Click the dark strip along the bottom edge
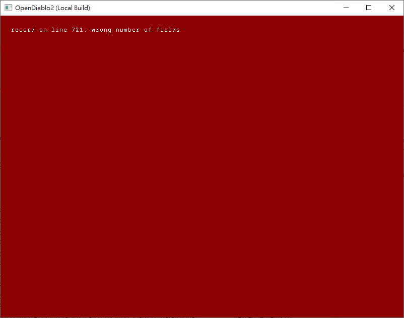 (x=202, y=316)
